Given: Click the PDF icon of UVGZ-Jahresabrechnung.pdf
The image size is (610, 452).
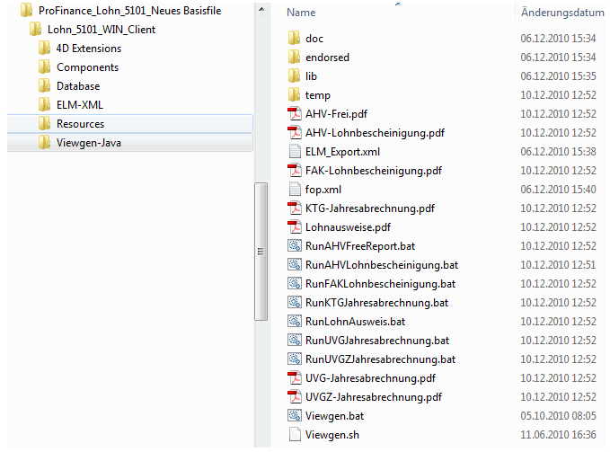Looking at the screenshot, I should point(294,397).
